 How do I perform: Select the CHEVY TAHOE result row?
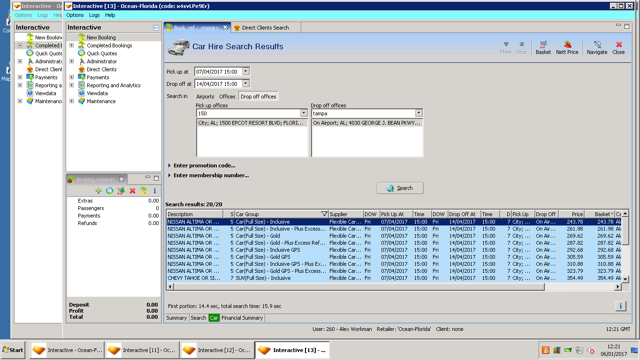point(394,278)
